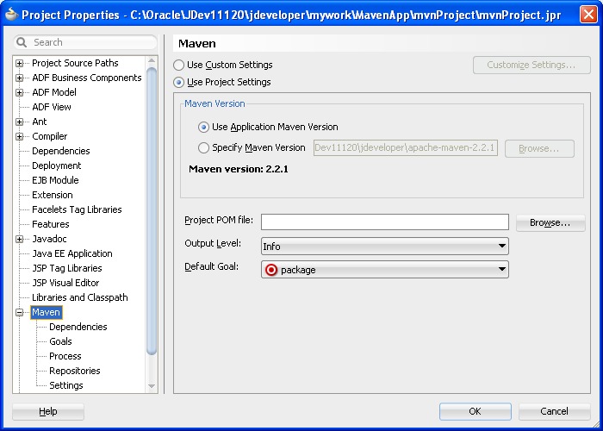Screen dimensions: 603x431
Task: Expand Project Source Paths node
Action: click(x=19, y=63)
